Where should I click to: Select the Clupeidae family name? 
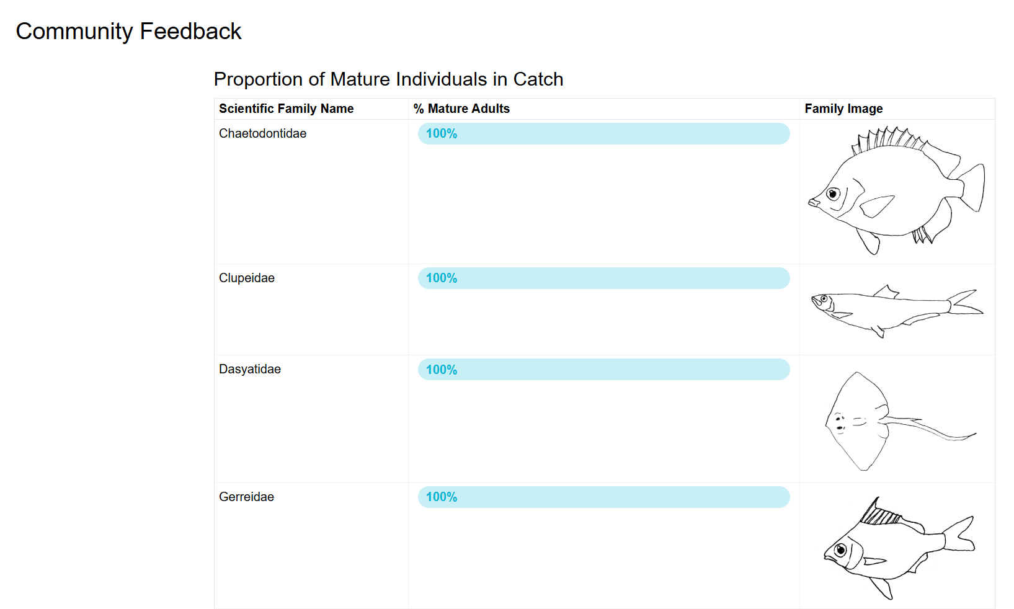pyautogui.click(x=246, y=278)
